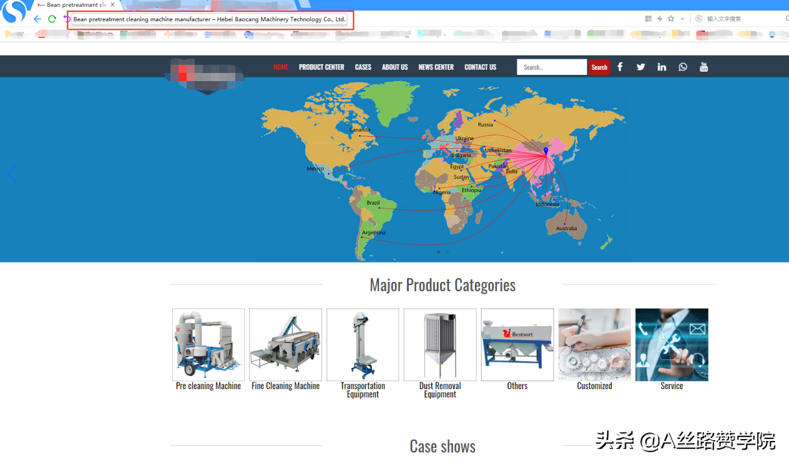
Task: Expand the dropdown arrow beside the star
Action: tap(682, 19)
